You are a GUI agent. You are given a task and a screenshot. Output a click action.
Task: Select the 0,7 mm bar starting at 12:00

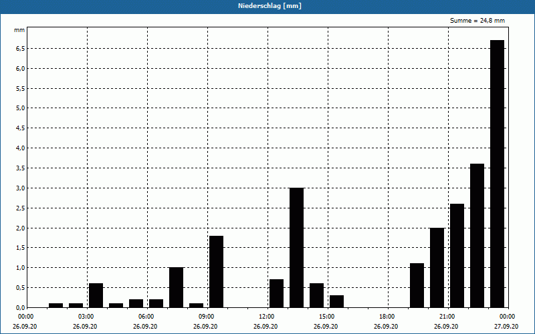(x=276, y=293)
